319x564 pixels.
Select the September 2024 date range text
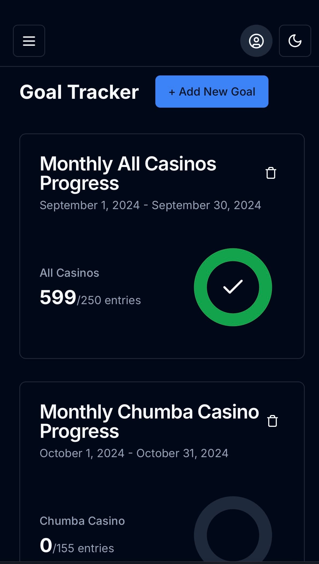click(x=150, y=205)
